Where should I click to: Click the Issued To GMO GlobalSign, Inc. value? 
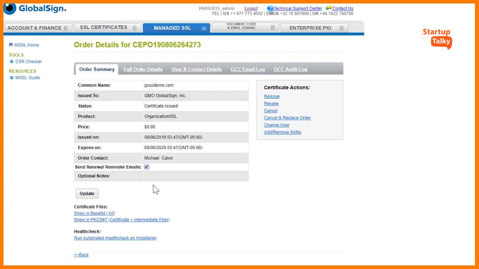click(x=165, y=96)
